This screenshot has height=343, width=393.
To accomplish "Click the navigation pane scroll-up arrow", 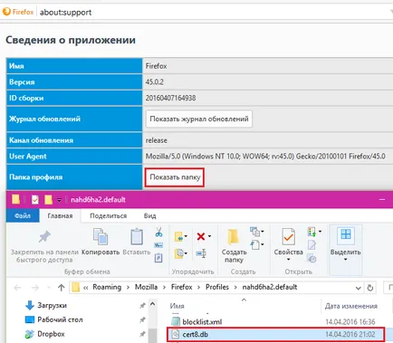I will (x=153, y=304).
